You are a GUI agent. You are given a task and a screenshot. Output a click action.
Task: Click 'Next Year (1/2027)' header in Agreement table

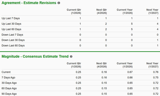[x=152, y=11]
